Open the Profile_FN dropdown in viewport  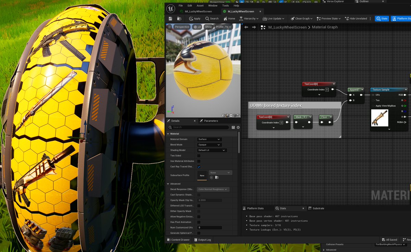point(223,27)
